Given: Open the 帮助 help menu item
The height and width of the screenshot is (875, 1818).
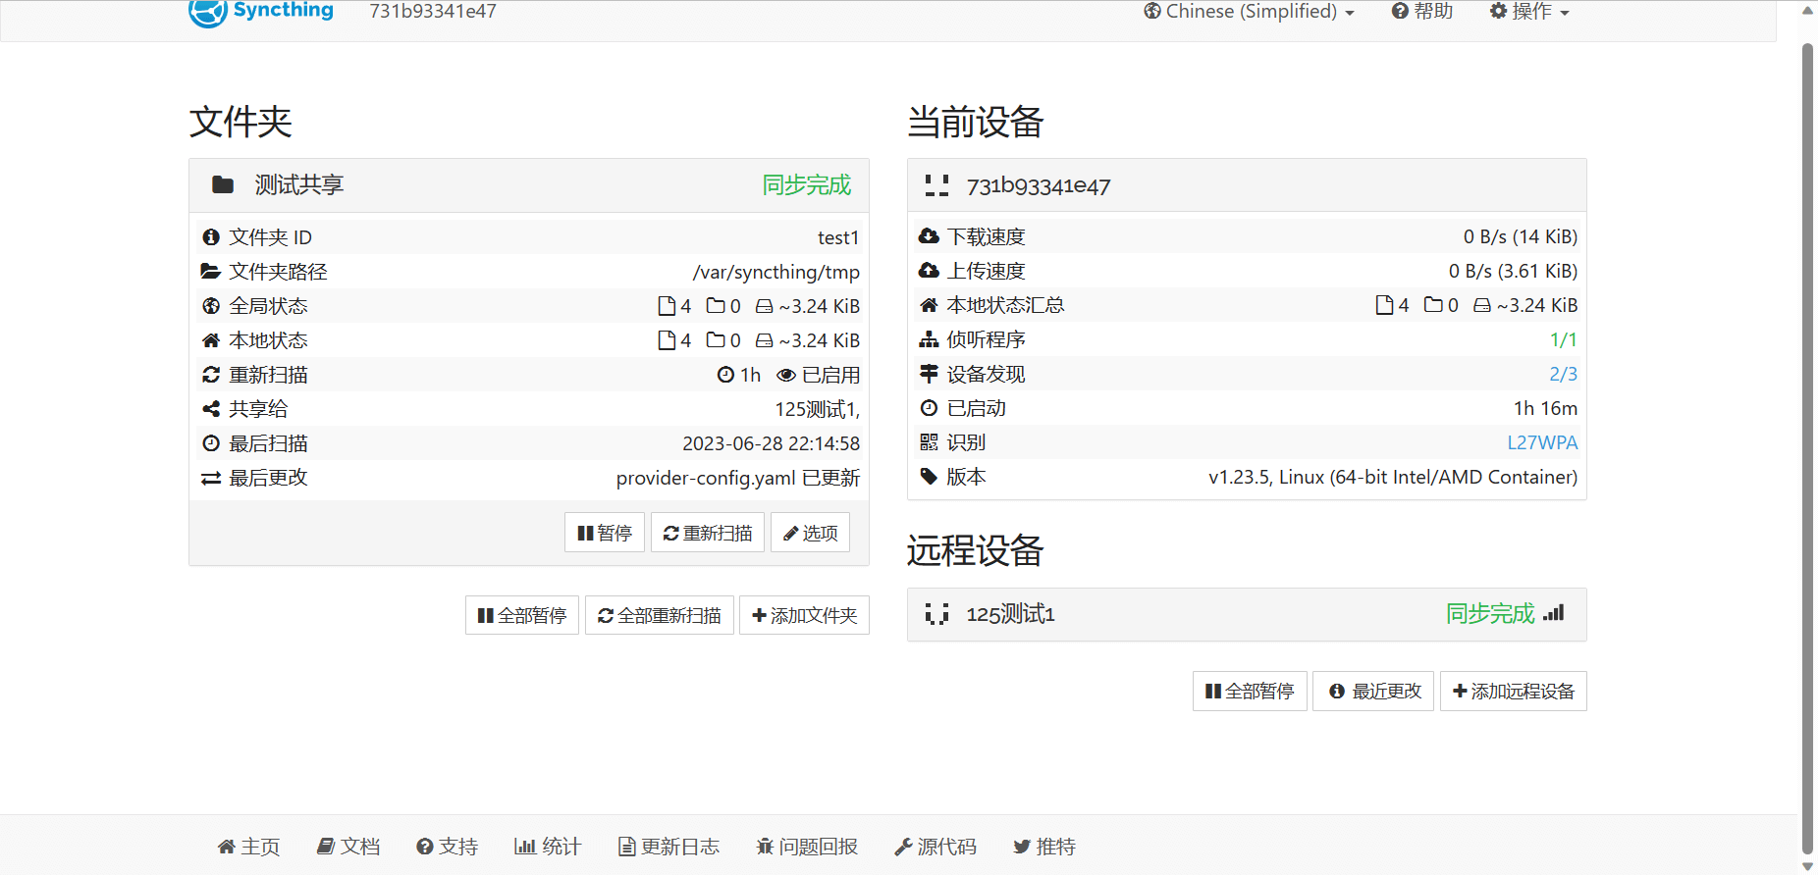Looking at the screenshot, I should point(1422,12).
